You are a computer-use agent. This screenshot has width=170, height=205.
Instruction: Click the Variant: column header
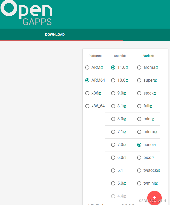[x=149, y=56]
